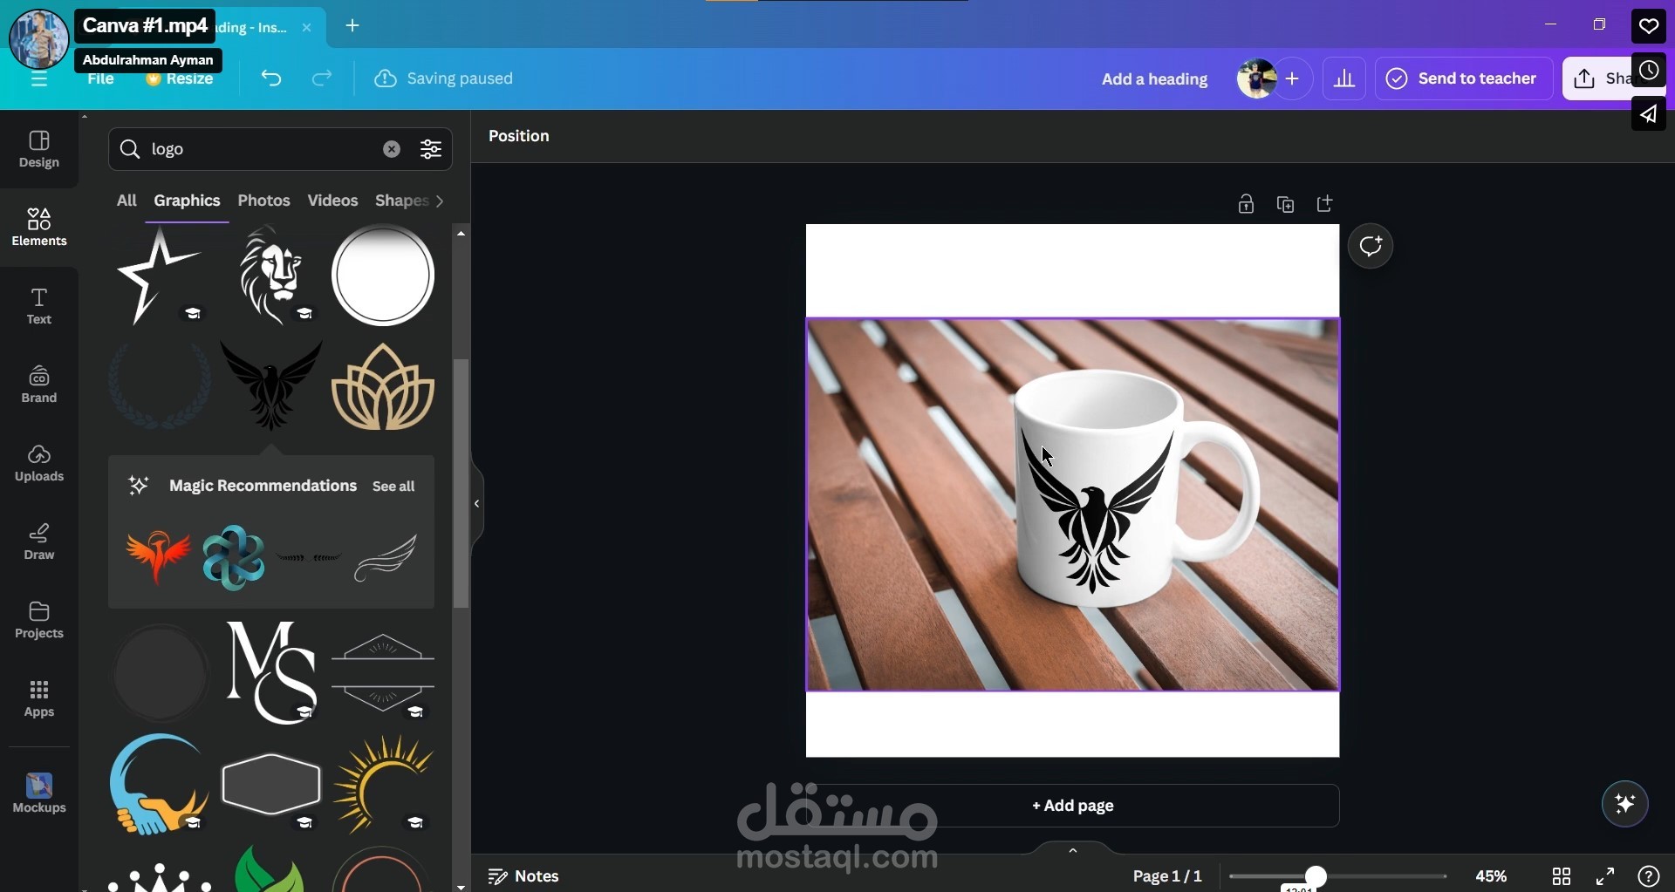Open the Uploads panel
The width and height of the screenshot is (1675, 892).
(x=39, y=463)
